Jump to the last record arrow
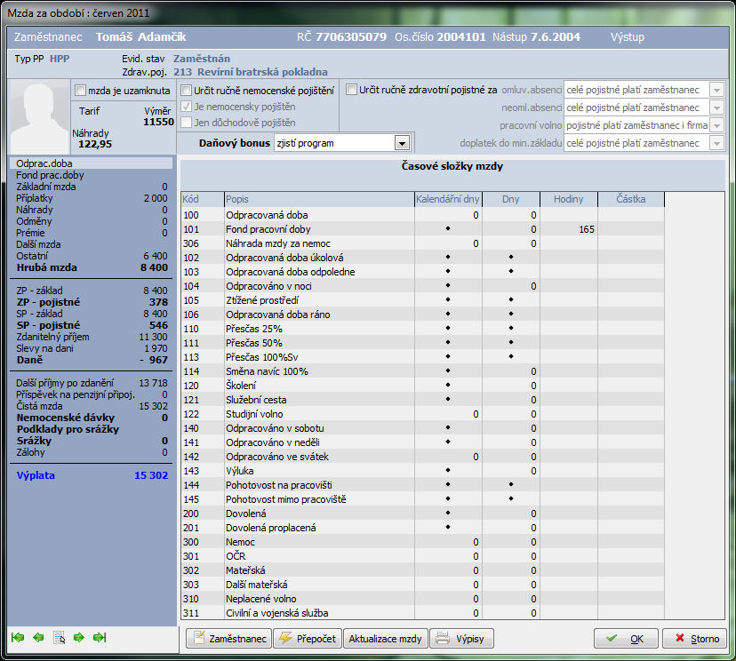Screen dimensions: 736x661 point(100,637)
